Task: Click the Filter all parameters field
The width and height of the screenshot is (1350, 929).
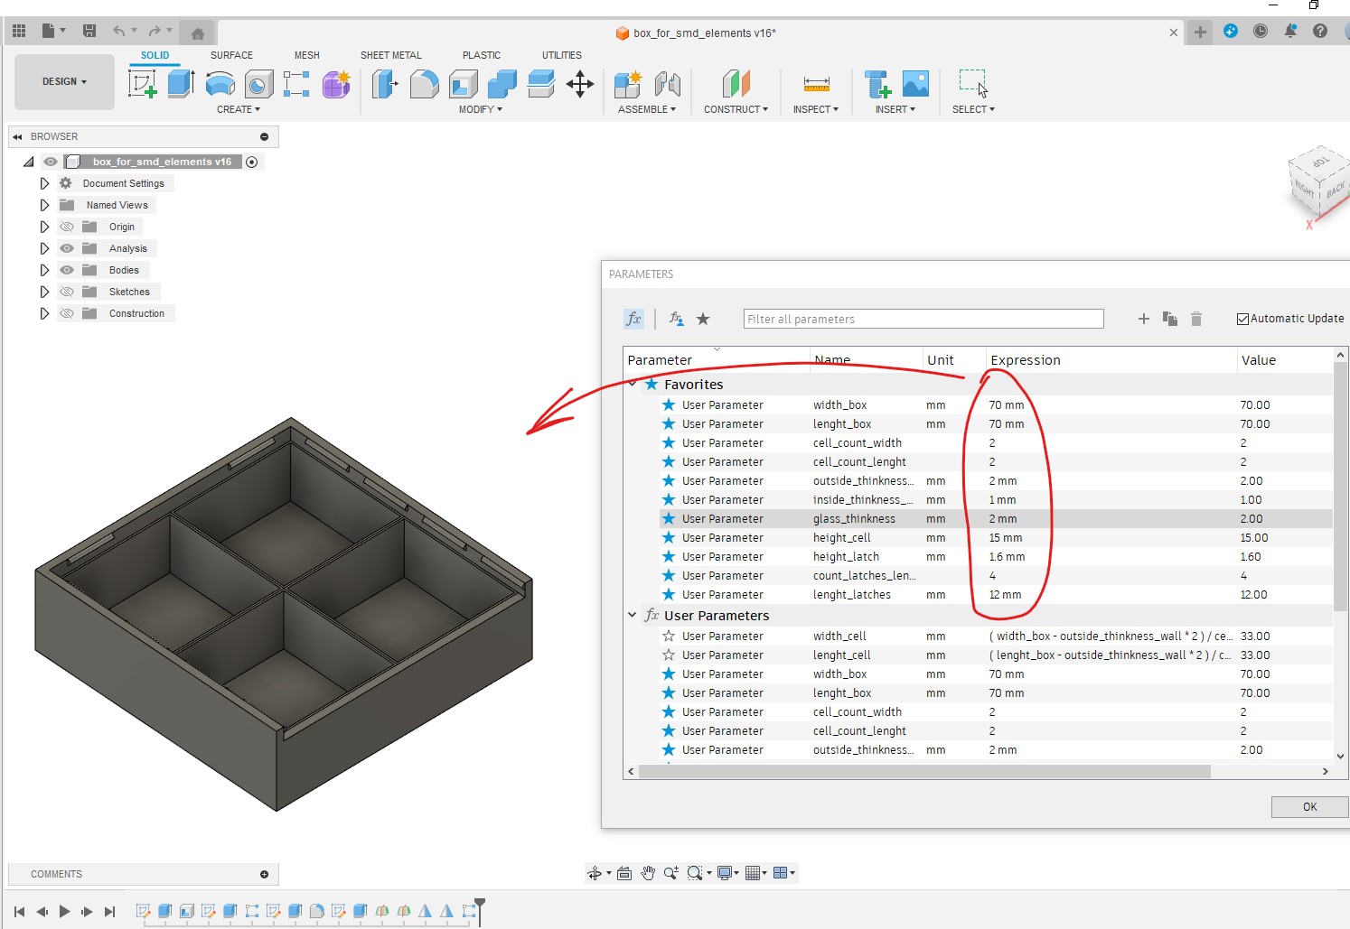Action: tap(922, 318)
